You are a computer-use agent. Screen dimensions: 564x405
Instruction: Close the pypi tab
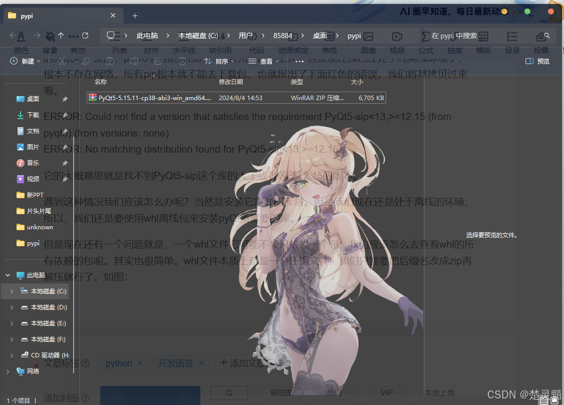point(113,16)
